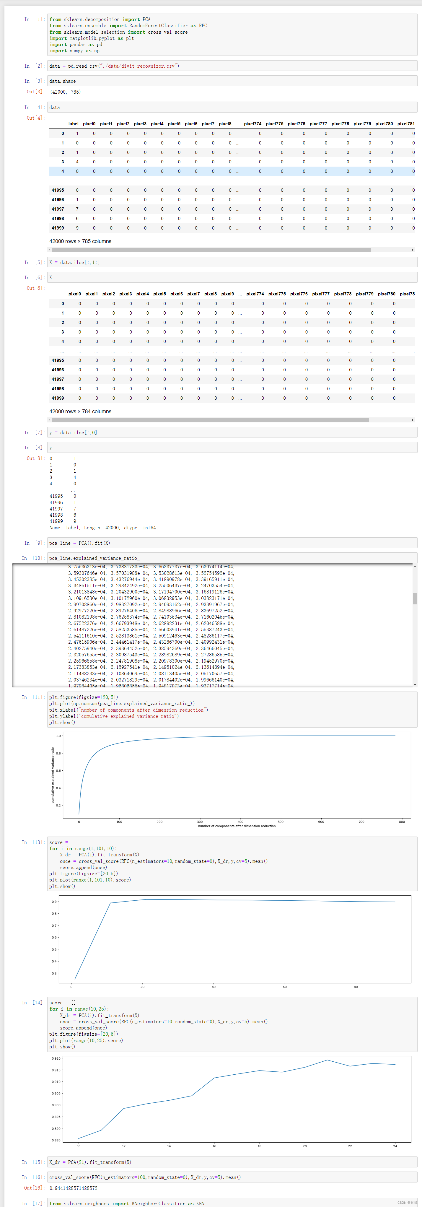Click the cumulative explained variance curve plot
This screenshot has width=422, height=1207.
pos(237,775)
